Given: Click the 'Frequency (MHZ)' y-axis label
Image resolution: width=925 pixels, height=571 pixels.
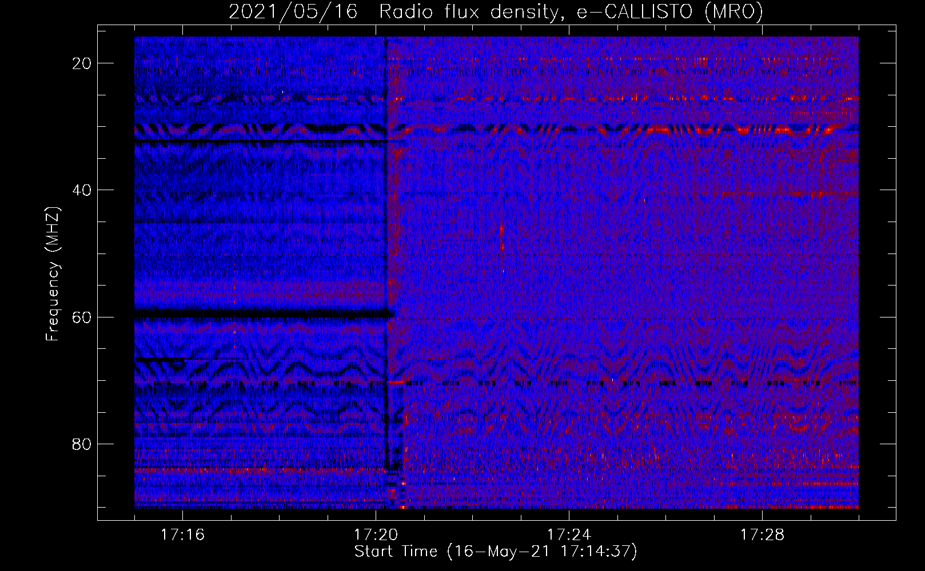Looking at the screenshot, I should pos(53,274).
